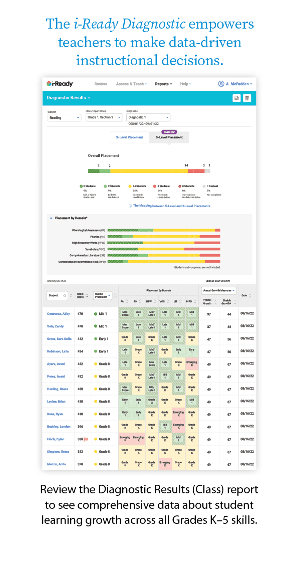Open student Contreras, Abby

(x=58, y=314)
